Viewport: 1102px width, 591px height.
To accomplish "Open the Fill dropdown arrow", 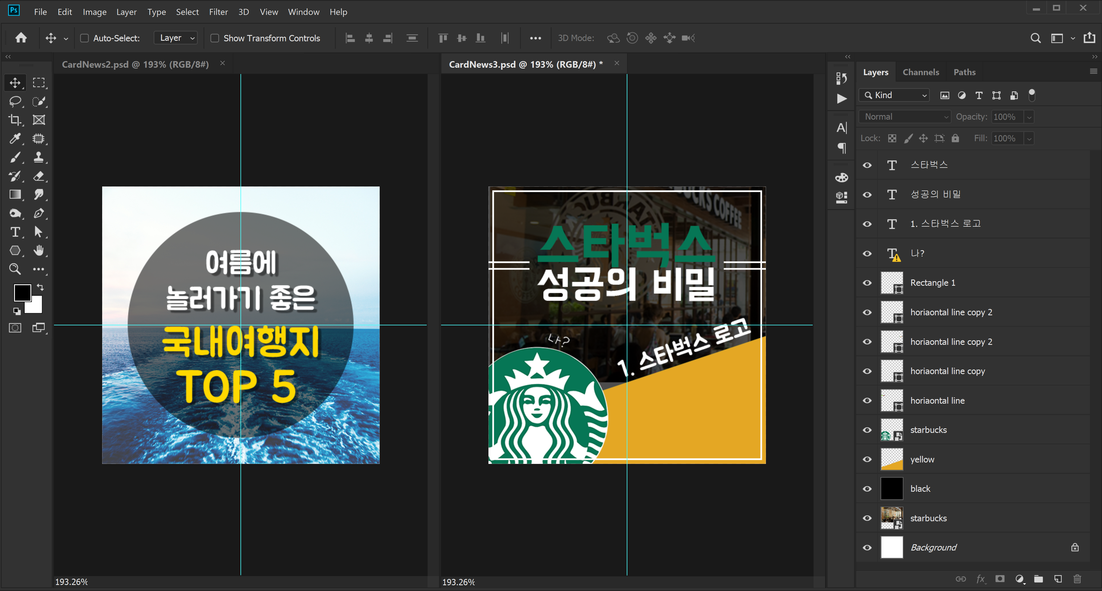I will [1029, 139].
